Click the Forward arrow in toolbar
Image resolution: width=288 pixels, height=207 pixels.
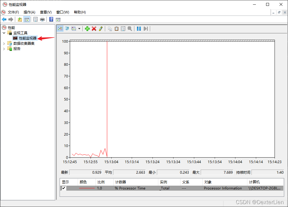(x=11, y=19)
